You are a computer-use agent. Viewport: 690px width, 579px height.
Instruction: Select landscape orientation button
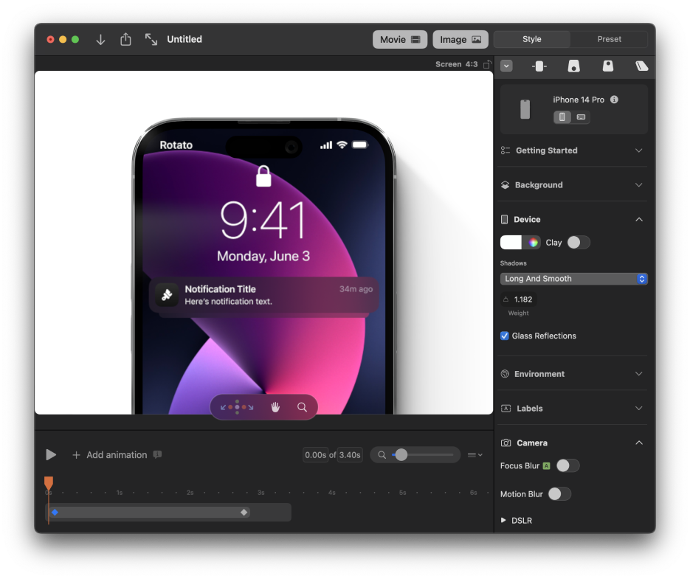[x=581, y=117]
